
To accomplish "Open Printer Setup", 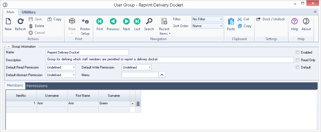I will 85,22.
